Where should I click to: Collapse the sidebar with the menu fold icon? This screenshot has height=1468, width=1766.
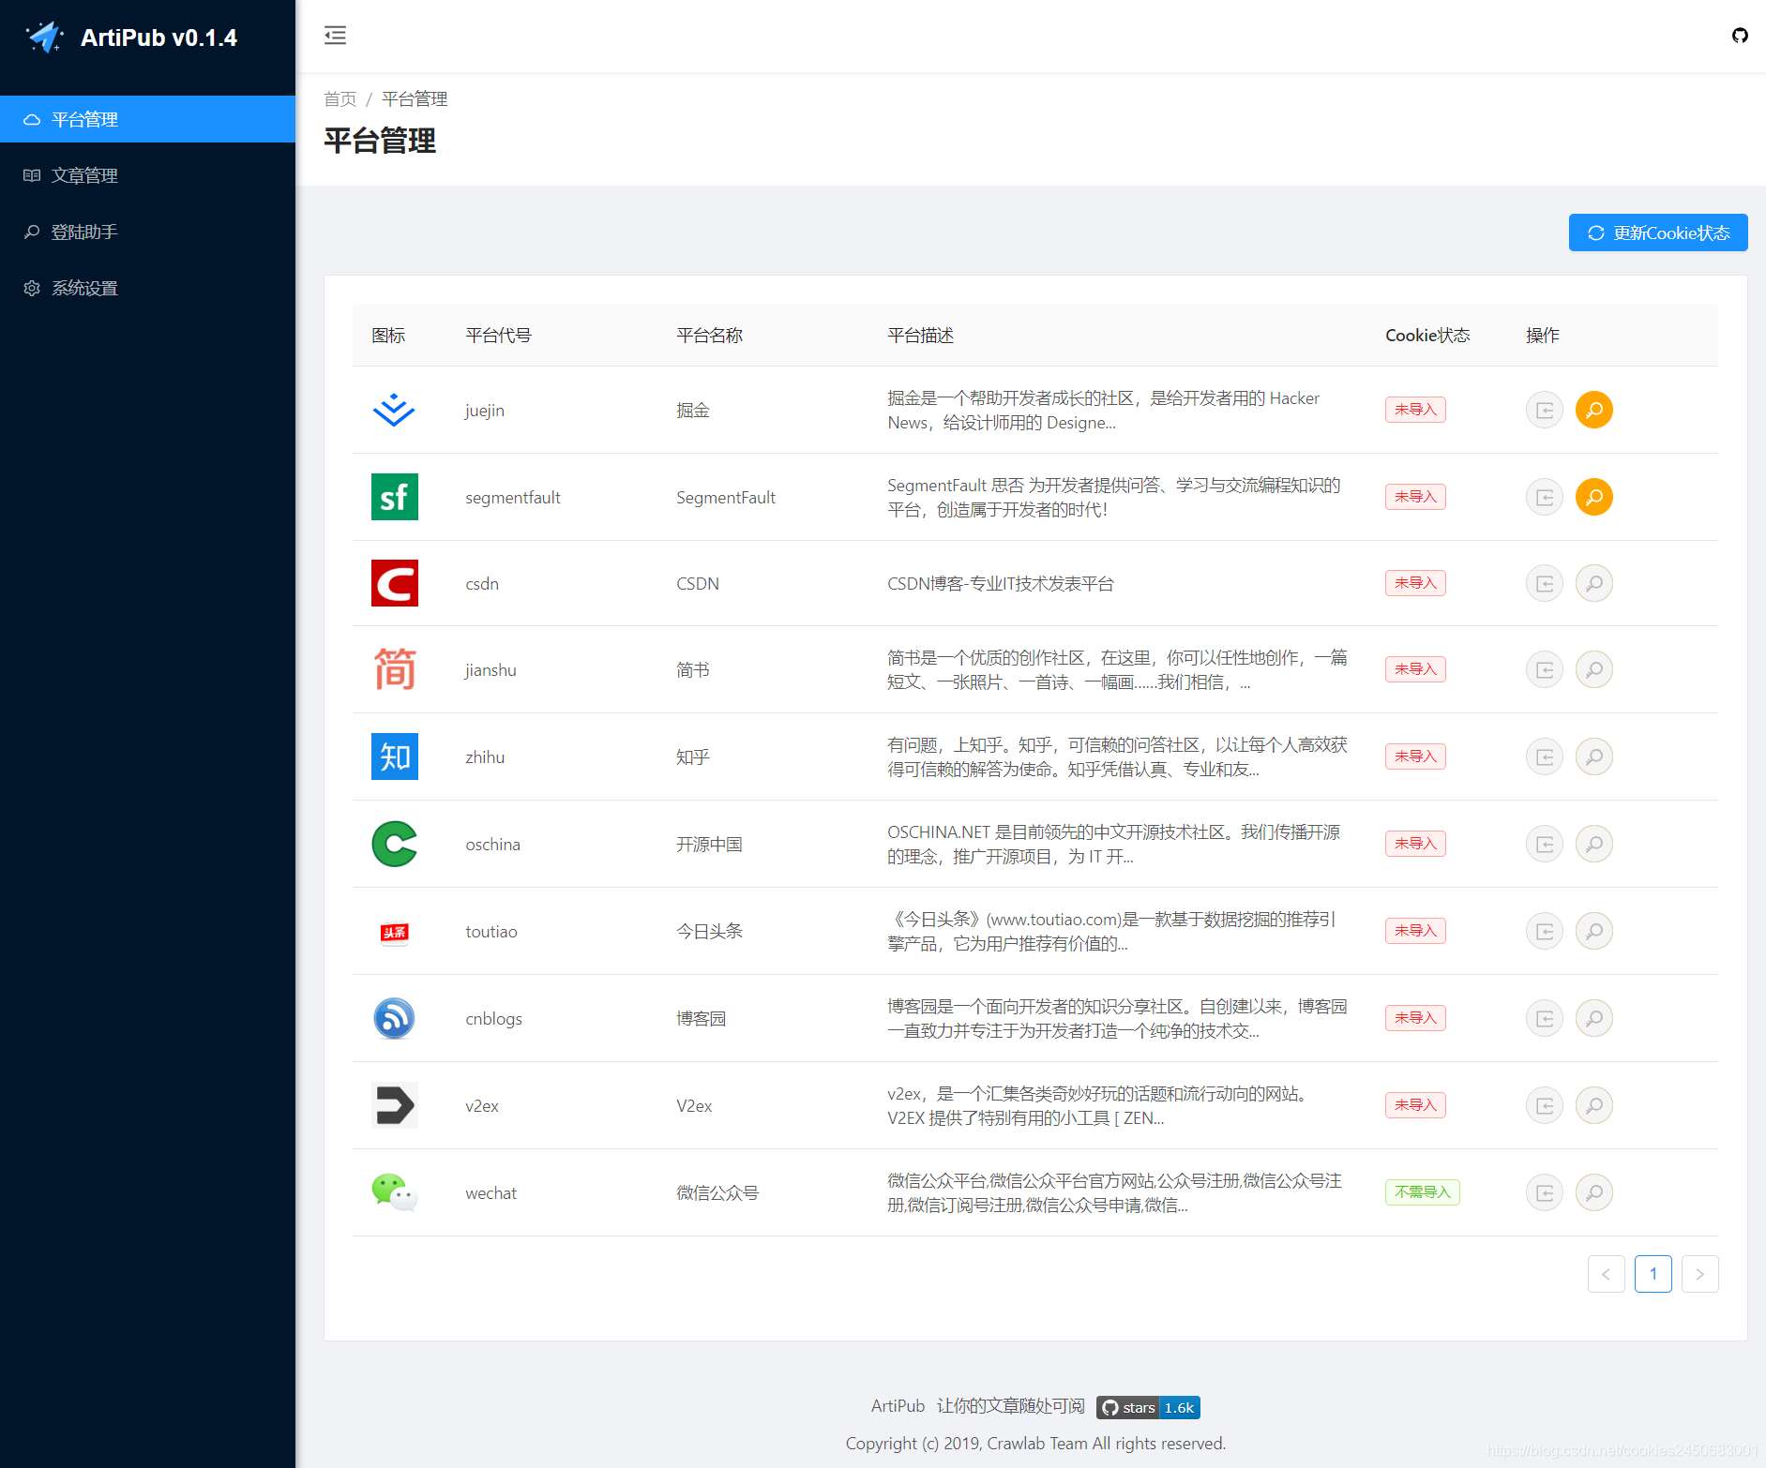click(335, 36)
